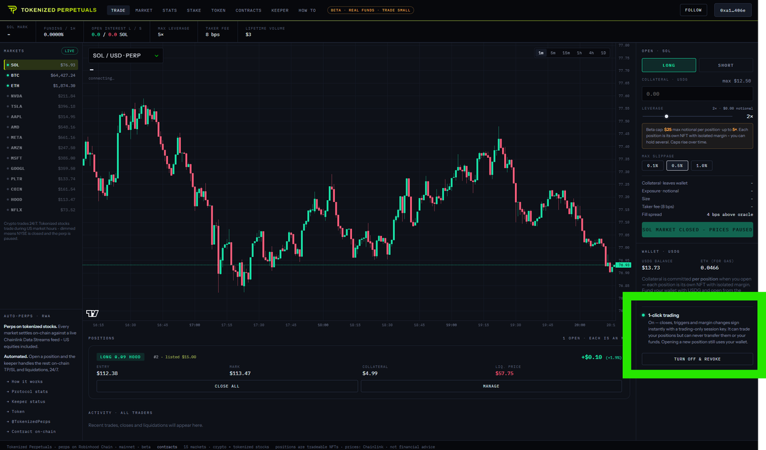Select the Long side
Image resolution: width=766 pixels, height=450 pixels.
pos(669,65)
